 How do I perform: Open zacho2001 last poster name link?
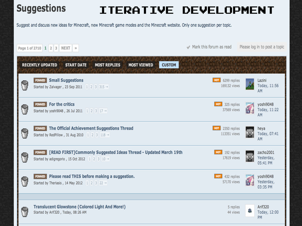tap(266, 153)
